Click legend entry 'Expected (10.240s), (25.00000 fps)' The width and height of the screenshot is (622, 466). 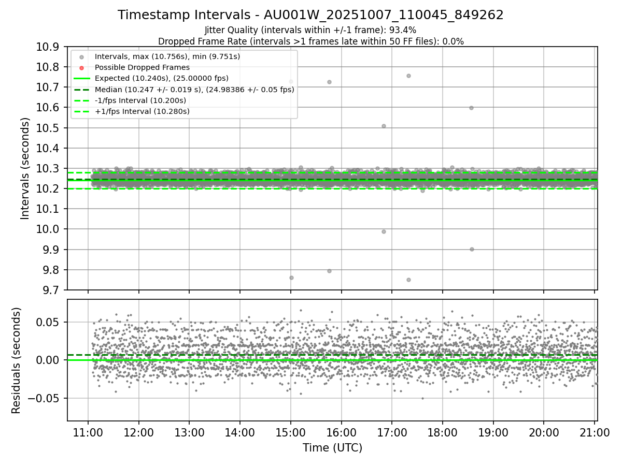(162, 78)
